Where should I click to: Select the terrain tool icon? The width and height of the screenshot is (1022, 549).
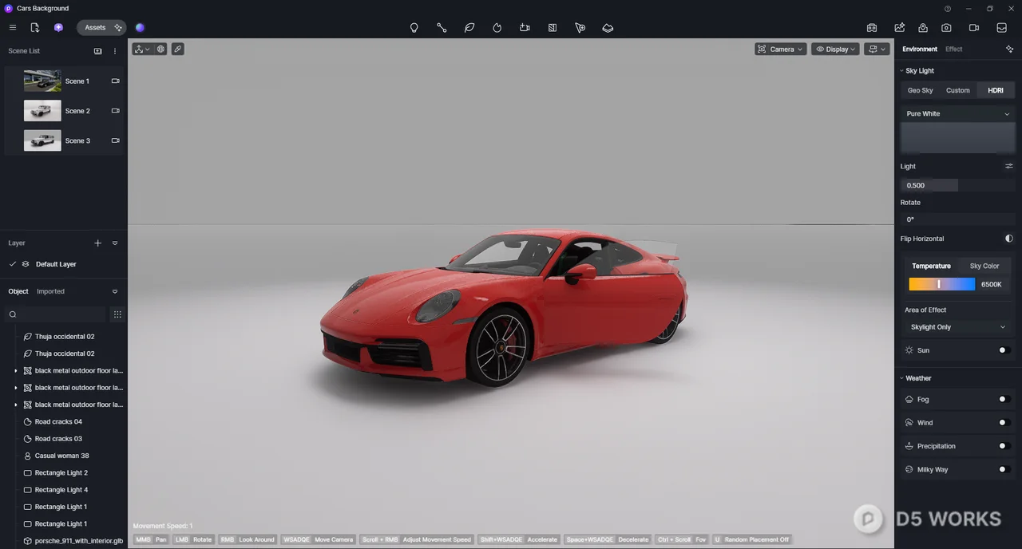point(608,27)
